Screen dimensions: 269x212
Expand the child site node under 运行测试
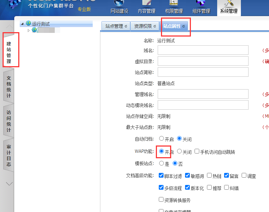(x=29, y=30)
